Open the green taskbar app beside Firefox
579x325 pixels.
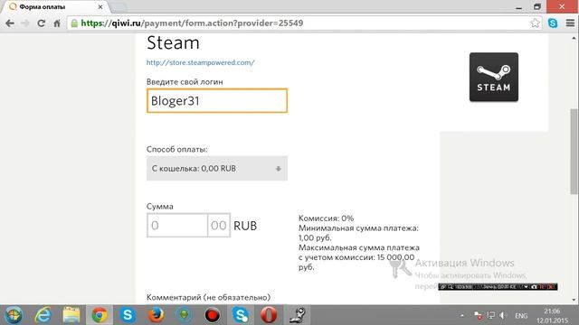184,315
